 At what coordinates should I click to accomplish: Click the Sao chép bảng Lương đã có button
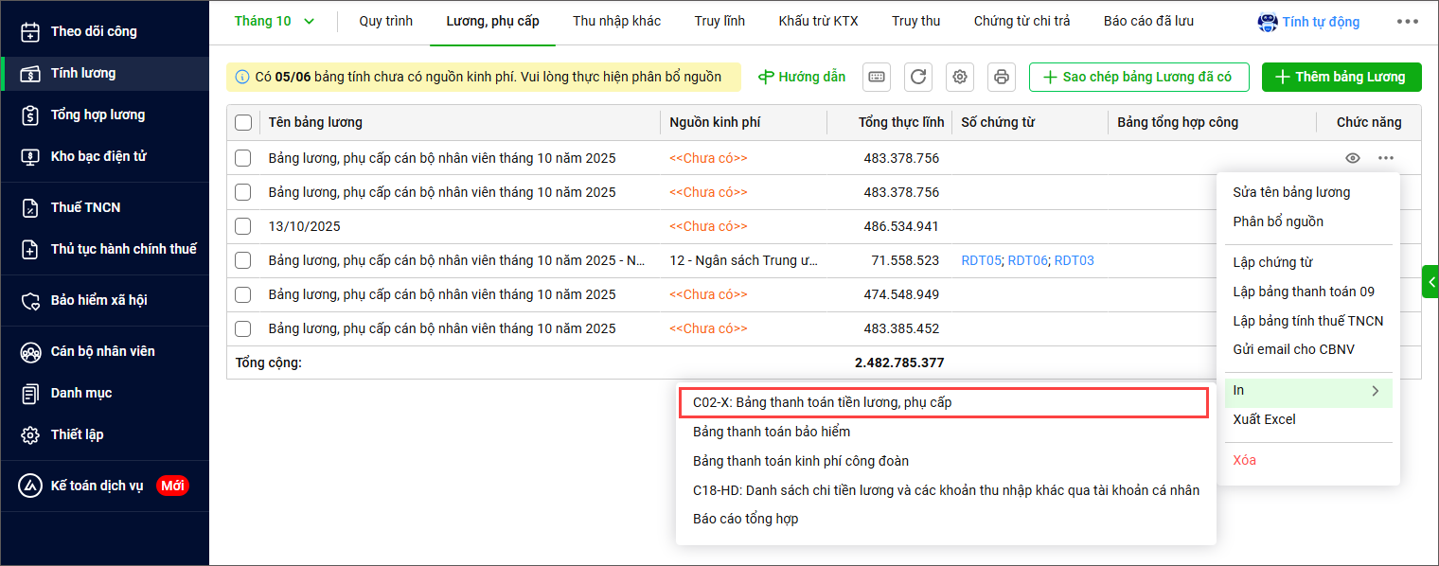click(x=1138, y=77)
